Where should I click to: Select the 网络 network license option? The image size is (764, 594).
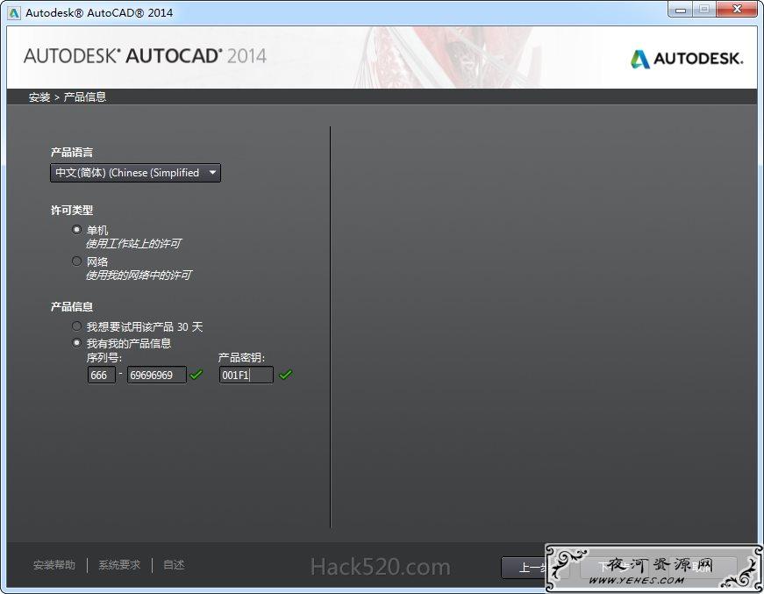pos(76,261)
